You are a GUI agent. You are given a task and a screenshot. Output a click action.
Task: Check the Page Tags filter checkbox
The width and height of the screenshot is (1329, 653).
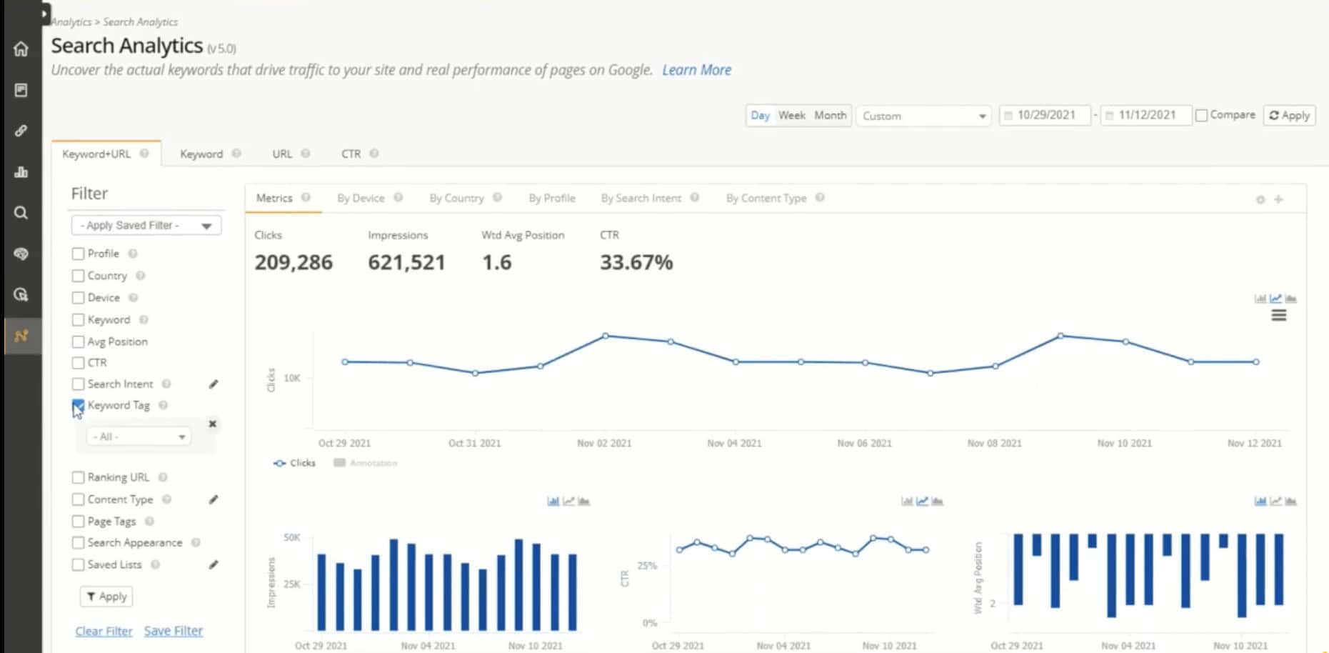(x=78, y=522)
